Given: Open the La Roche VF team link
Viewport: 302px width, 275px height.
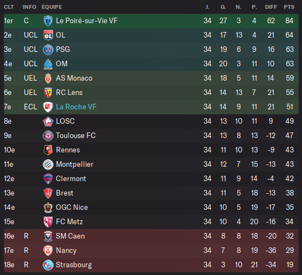Looking at the screenshot, I should click(76, 107).
